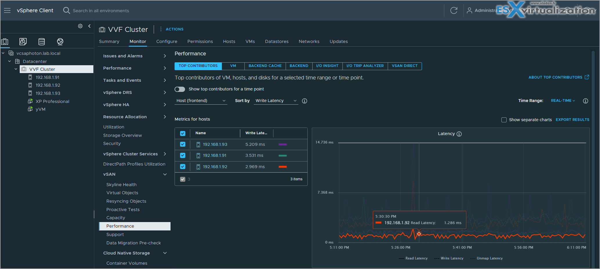This screenshot has height=269, width=600.
Task: Click the highlighted data point marker on chart
Action: click(x=419, y=234)
